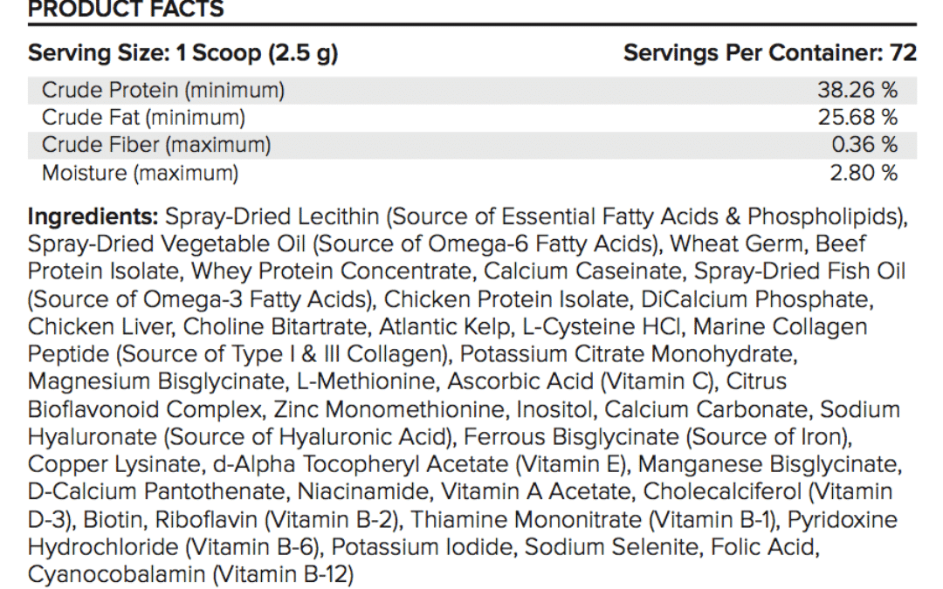Click the Ferrous Bisglycinate ingredient text
The width and height of the screenshot is (943, 589).
[571, 437]
